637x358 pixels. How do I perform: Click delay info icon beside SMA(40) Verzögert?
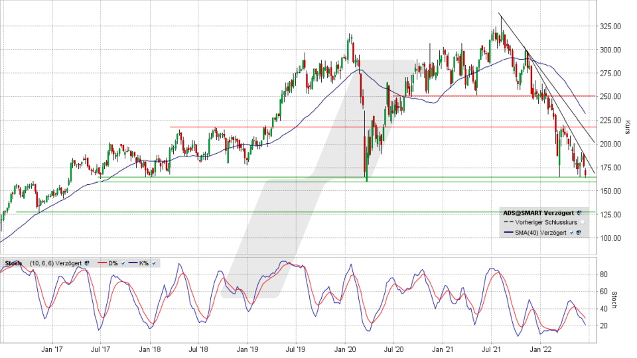tap(579, 233)
